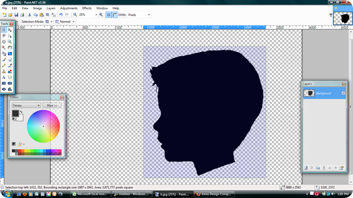Click the Zoom Out magnifier icon
This screenshot has width=353, height=198.
[x=75, y=15]
